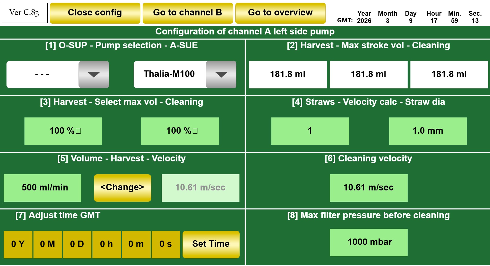The width and height of the screenshot is (490, 266).
Task: Go to channel B
Action: click(188, 13)
